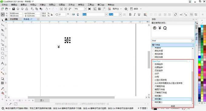Open the Undo history dropdown arrow
Viewport: 206px width, 111px height.
point(50,9)
